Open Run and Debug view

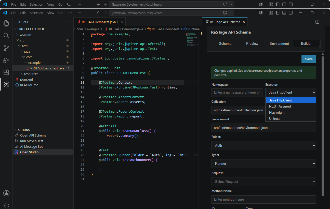click(6, 60)
